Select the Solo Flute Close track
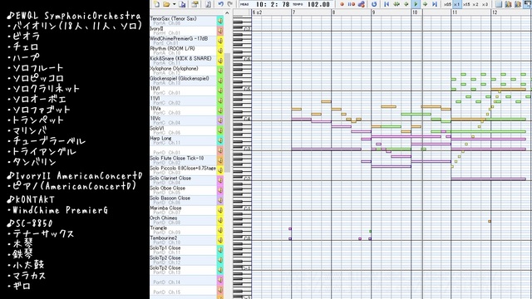This screenshot has height=299, width=532. tap(183, 160)
